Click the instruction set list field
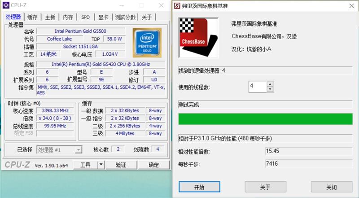The image size is (359, 198). 101,90
